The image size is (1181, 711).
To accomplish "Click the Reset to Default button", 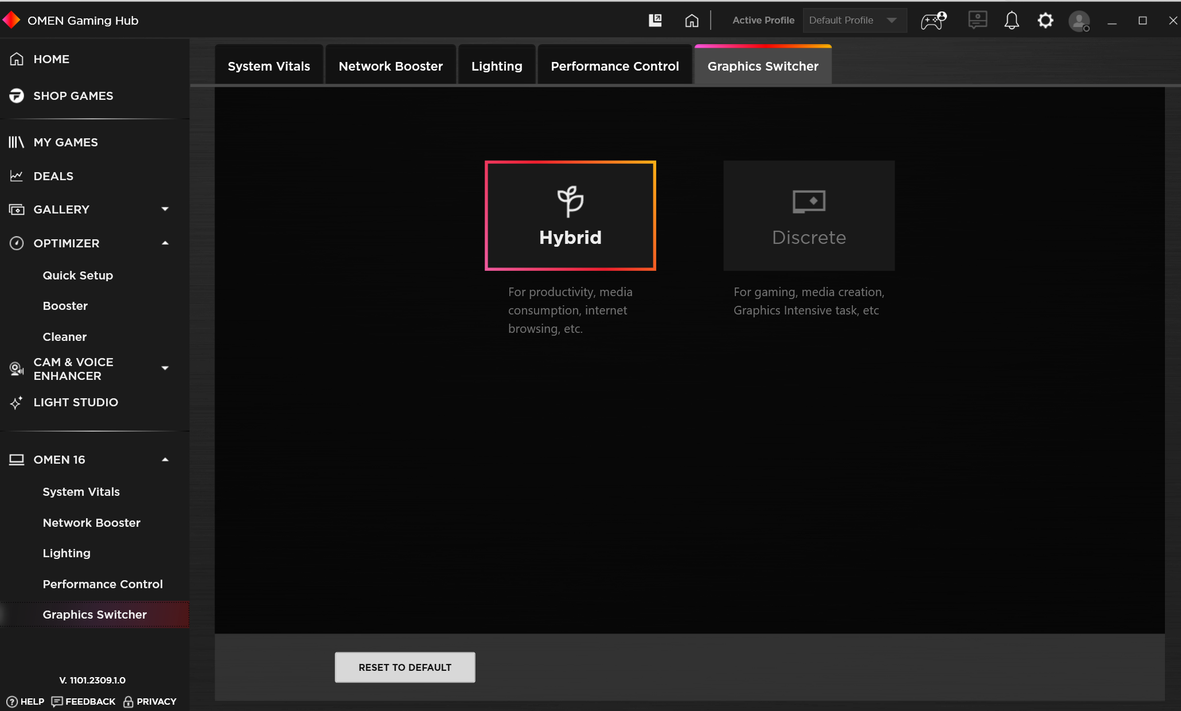I will (x=405, y=667).
